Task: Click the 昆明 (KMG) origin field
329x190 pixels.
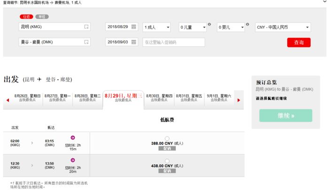Action: tap(55, 27)
